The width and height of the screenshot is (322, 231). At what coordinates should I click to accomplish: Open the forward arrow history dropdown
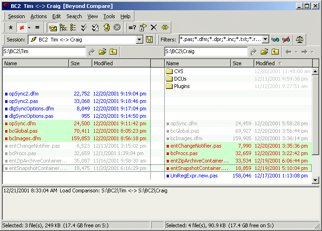coord(312,52)
